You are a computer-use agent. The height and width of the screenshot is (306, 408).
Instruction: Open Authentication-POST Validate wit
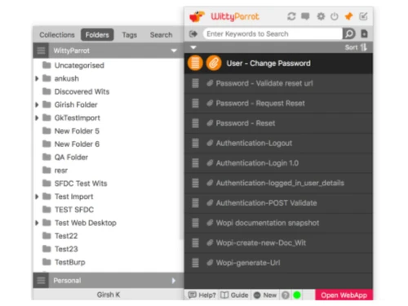(x=278, y=203)
